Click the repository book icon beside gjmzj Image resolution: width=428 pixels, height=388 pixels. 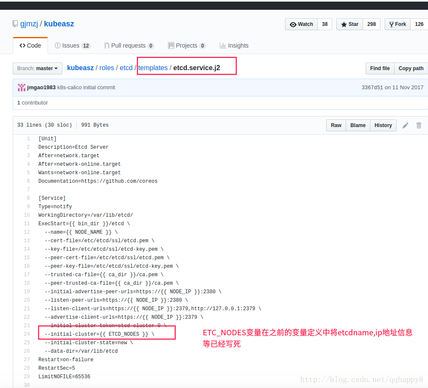15,24
